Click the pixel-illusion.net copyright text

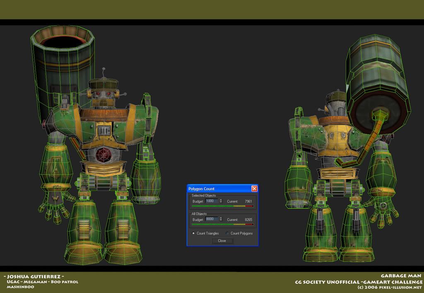pos(389,287)
